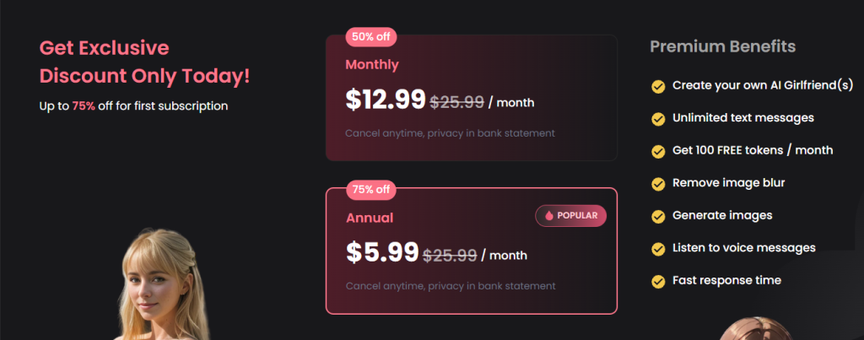The image size is (864, 340).
Task: Click the checkmark icon beside Generate images
Action: [x=657, y=216]
